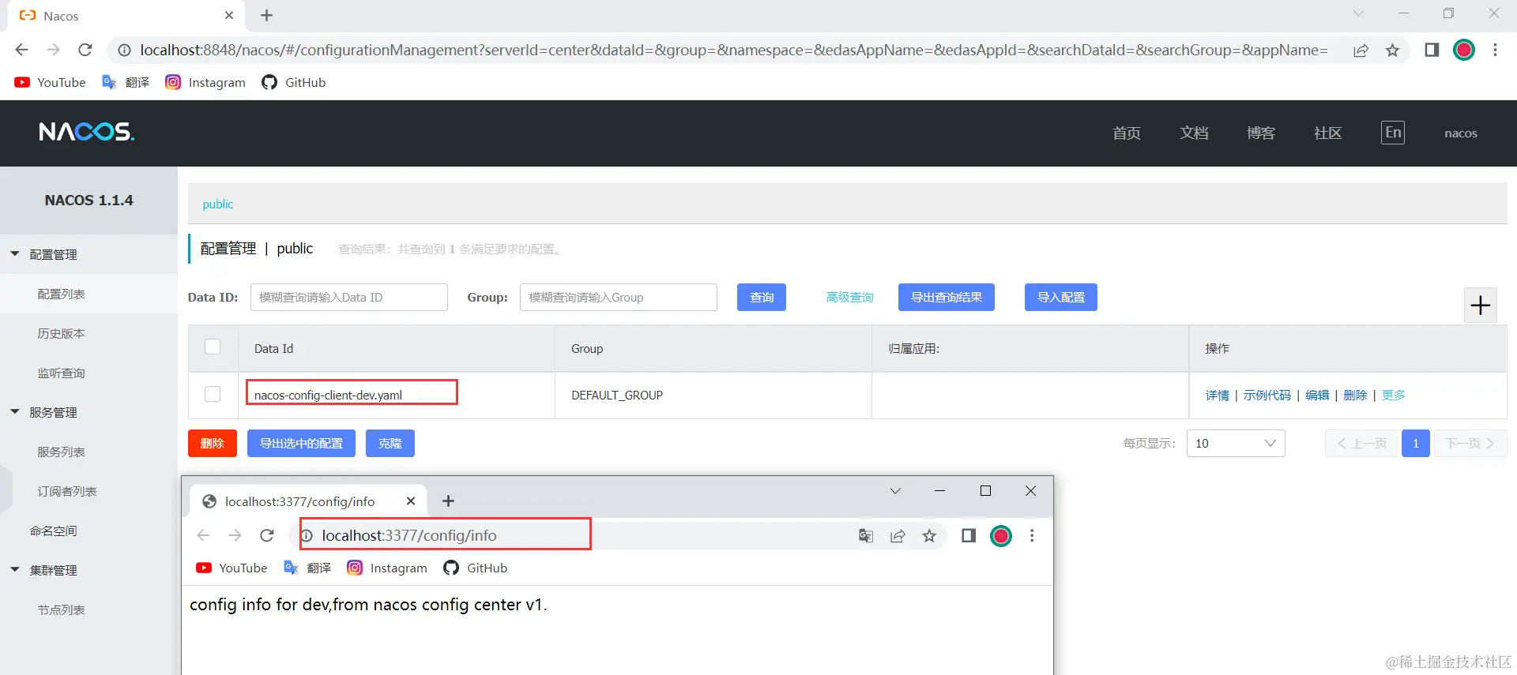Click the forward arrow in the Nacos browser toolbar
Viewport: 1517px width, 675px height.
tap(53, 50)
